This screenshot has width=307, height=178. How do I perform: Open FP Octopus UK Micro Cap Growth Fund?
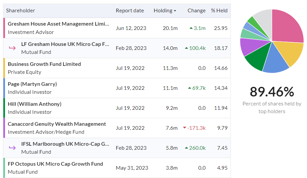pyautogui.click(x=55, y=164)
